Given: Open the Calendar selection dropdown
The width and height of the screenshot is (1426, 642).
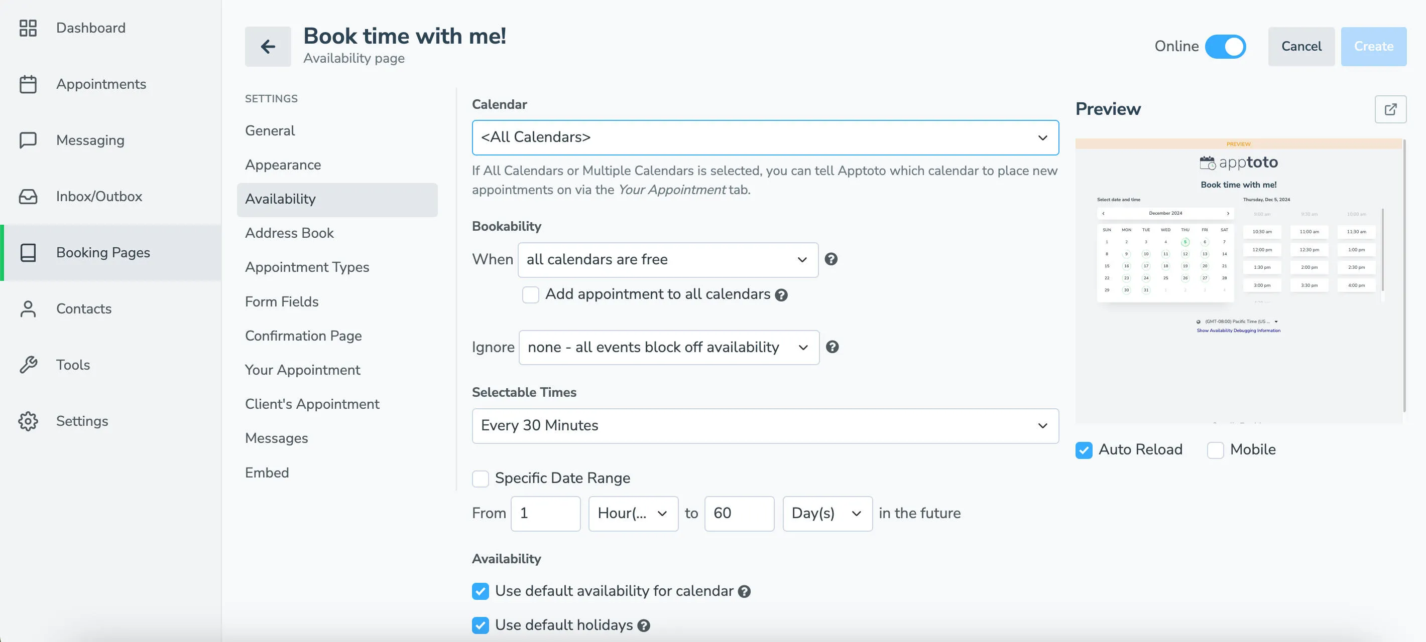Looking at the screenshot, I should pyautogui.click(x=765, y=137).
